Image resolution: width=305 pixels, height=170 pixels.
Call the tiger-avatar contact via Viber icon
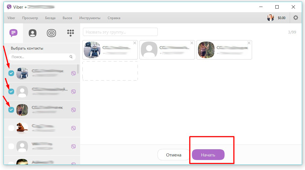click(x=73, y=128)
